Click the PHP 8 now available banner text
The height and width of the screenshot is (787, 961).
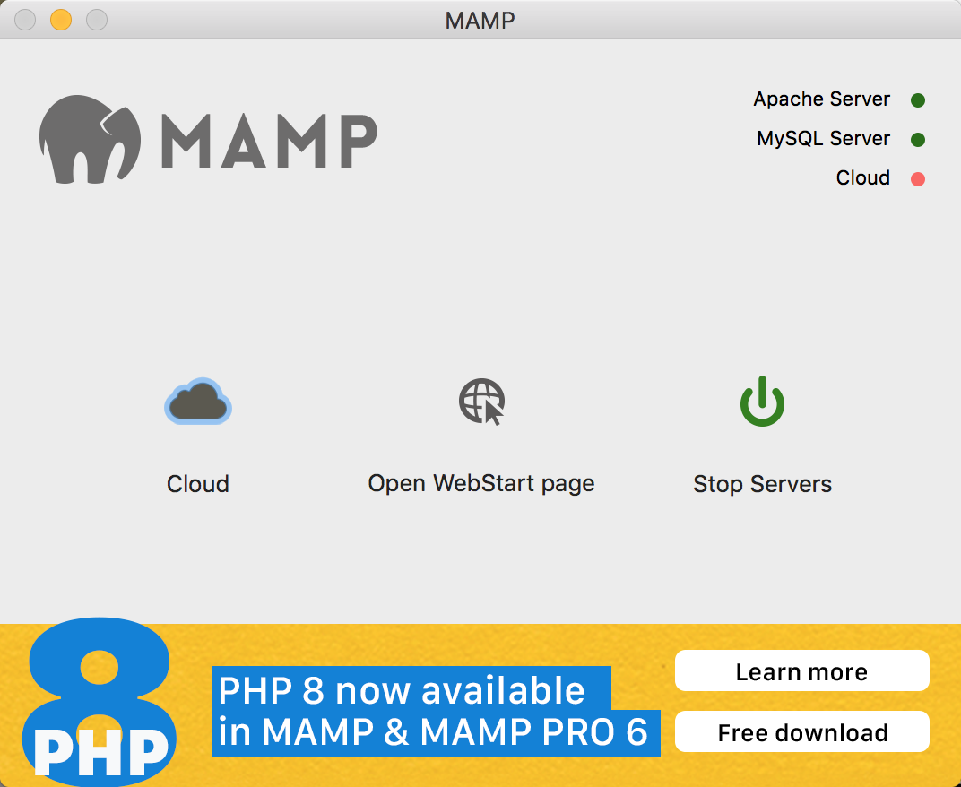pyautogui.click(x=433, y=711)
